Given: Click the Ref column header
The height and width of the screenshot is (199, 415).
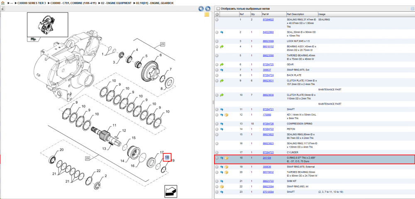Looking at the screenshot, I should pyautogui.click(x=242, y=14).
